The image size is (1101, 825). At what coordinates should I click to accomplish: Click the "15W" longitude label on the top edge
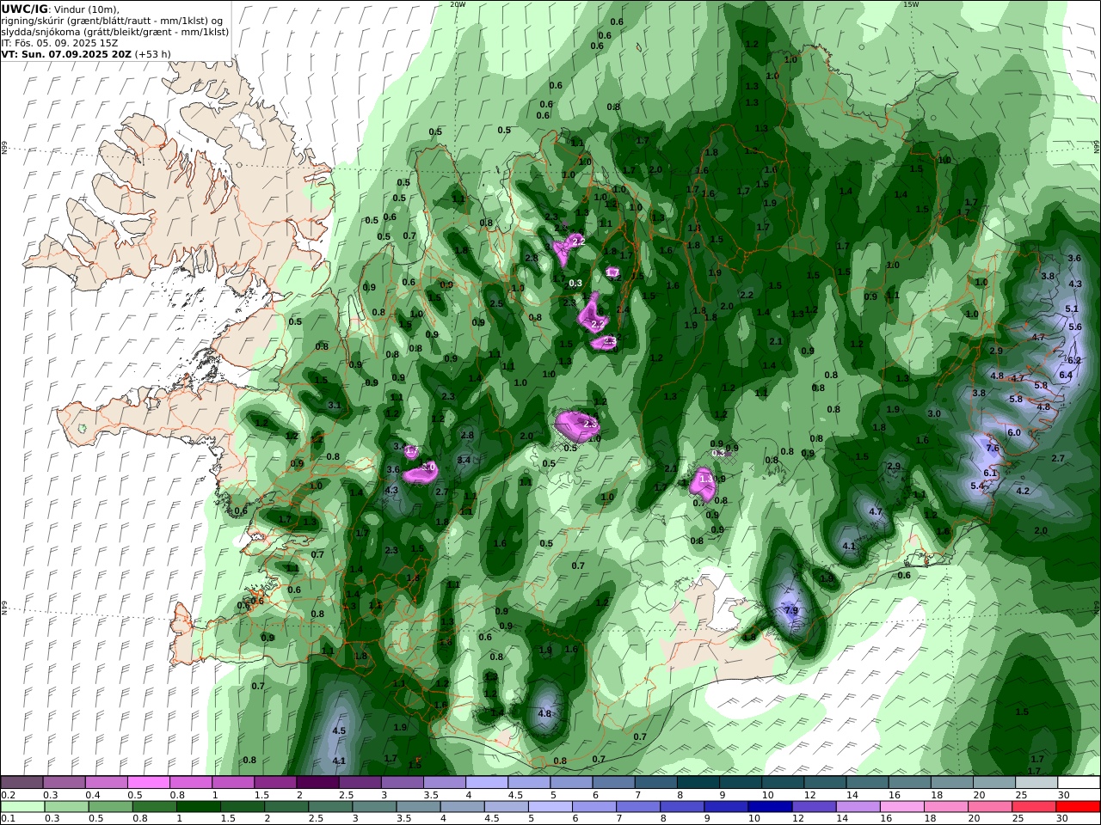coord(911,4)
